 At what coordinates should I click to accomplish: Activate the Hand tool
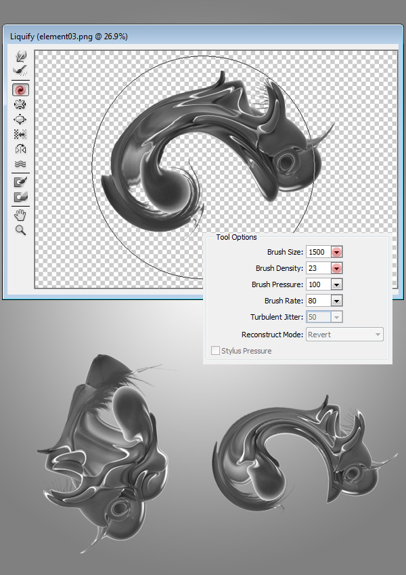[x=20, y=215]
